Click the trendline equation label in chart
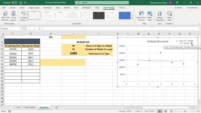201x113 pixels. click(184, 42)
